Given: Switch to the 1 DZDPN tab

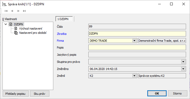Looking at the screenshot, I should [x=64, y=19].
